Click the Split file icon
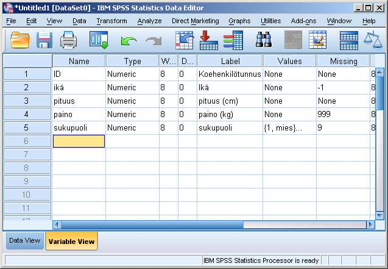 coord(349,40)
